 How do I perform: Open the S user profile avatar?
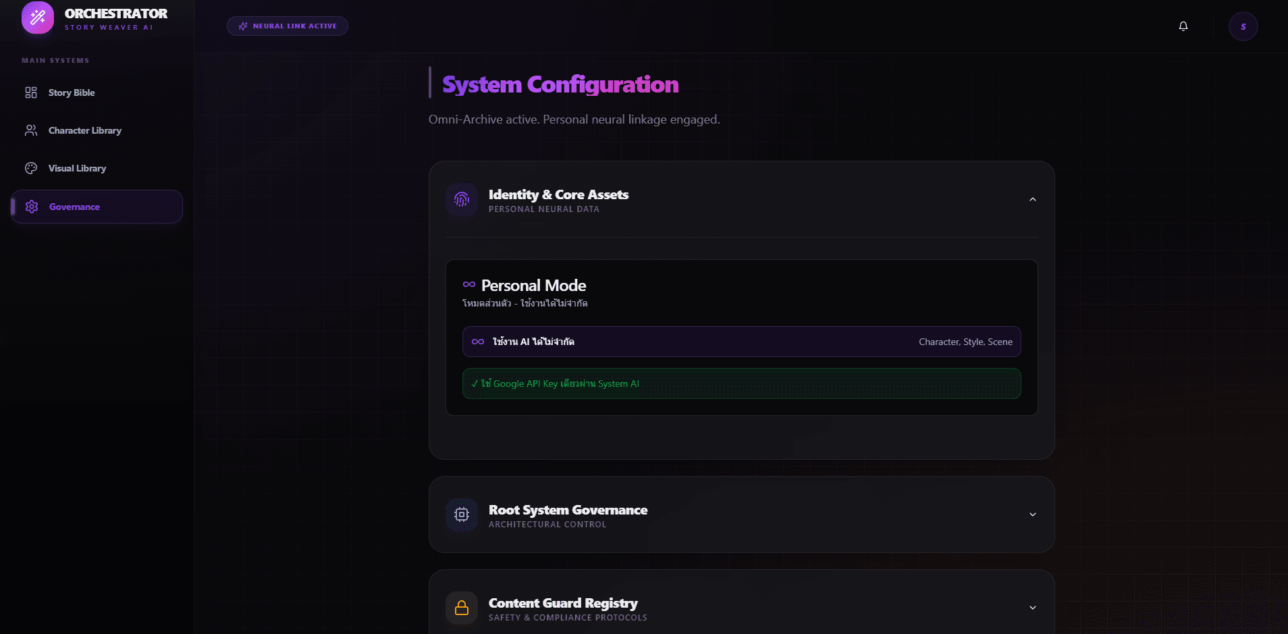coord(1243,26)
